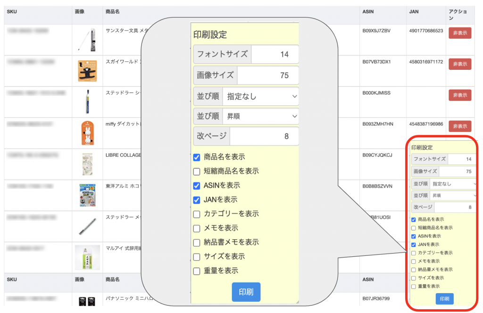Click the 東洋アルミ product thumbnail

(87, 195)
